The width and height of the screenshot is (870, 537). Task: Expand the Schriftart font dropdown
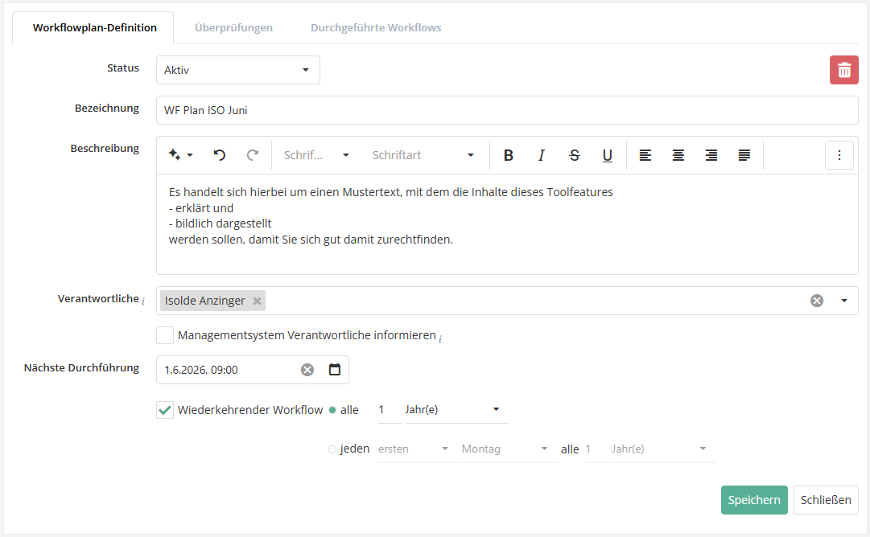pos(423,155)
